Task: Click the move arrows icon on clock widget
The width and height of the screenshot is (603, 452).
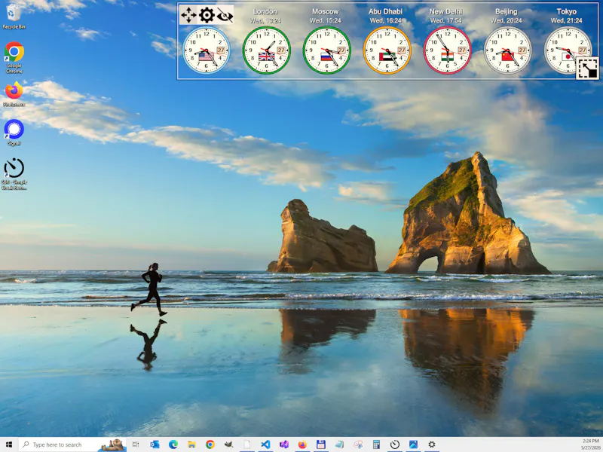Action: point(188,15)
